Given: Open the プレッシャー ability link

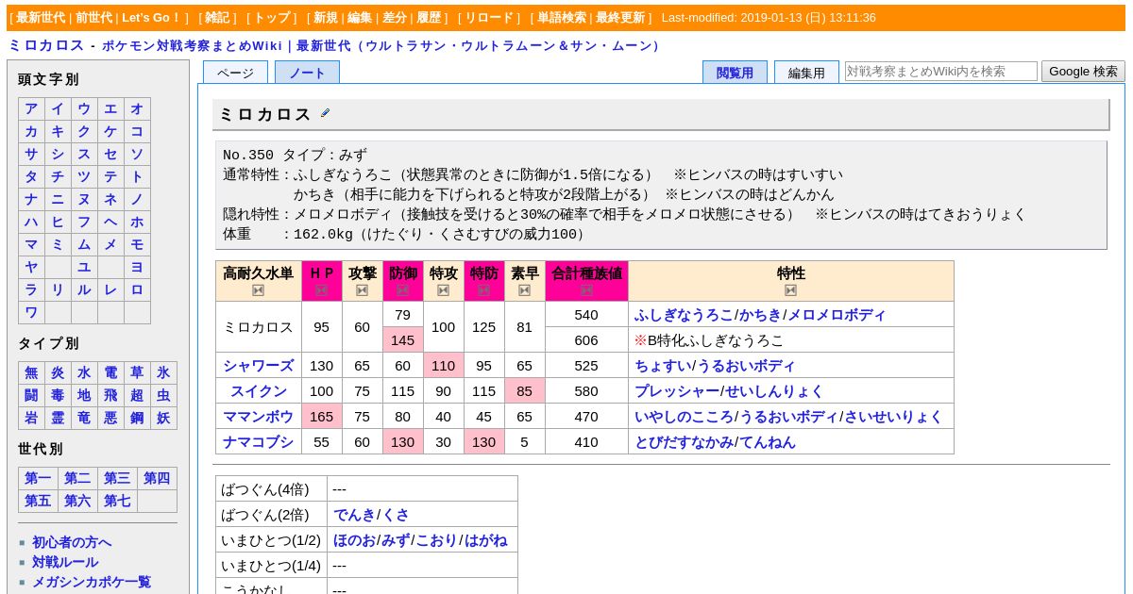Looking at the screenshot, I should pyautogui.click(x=677, y=391).
